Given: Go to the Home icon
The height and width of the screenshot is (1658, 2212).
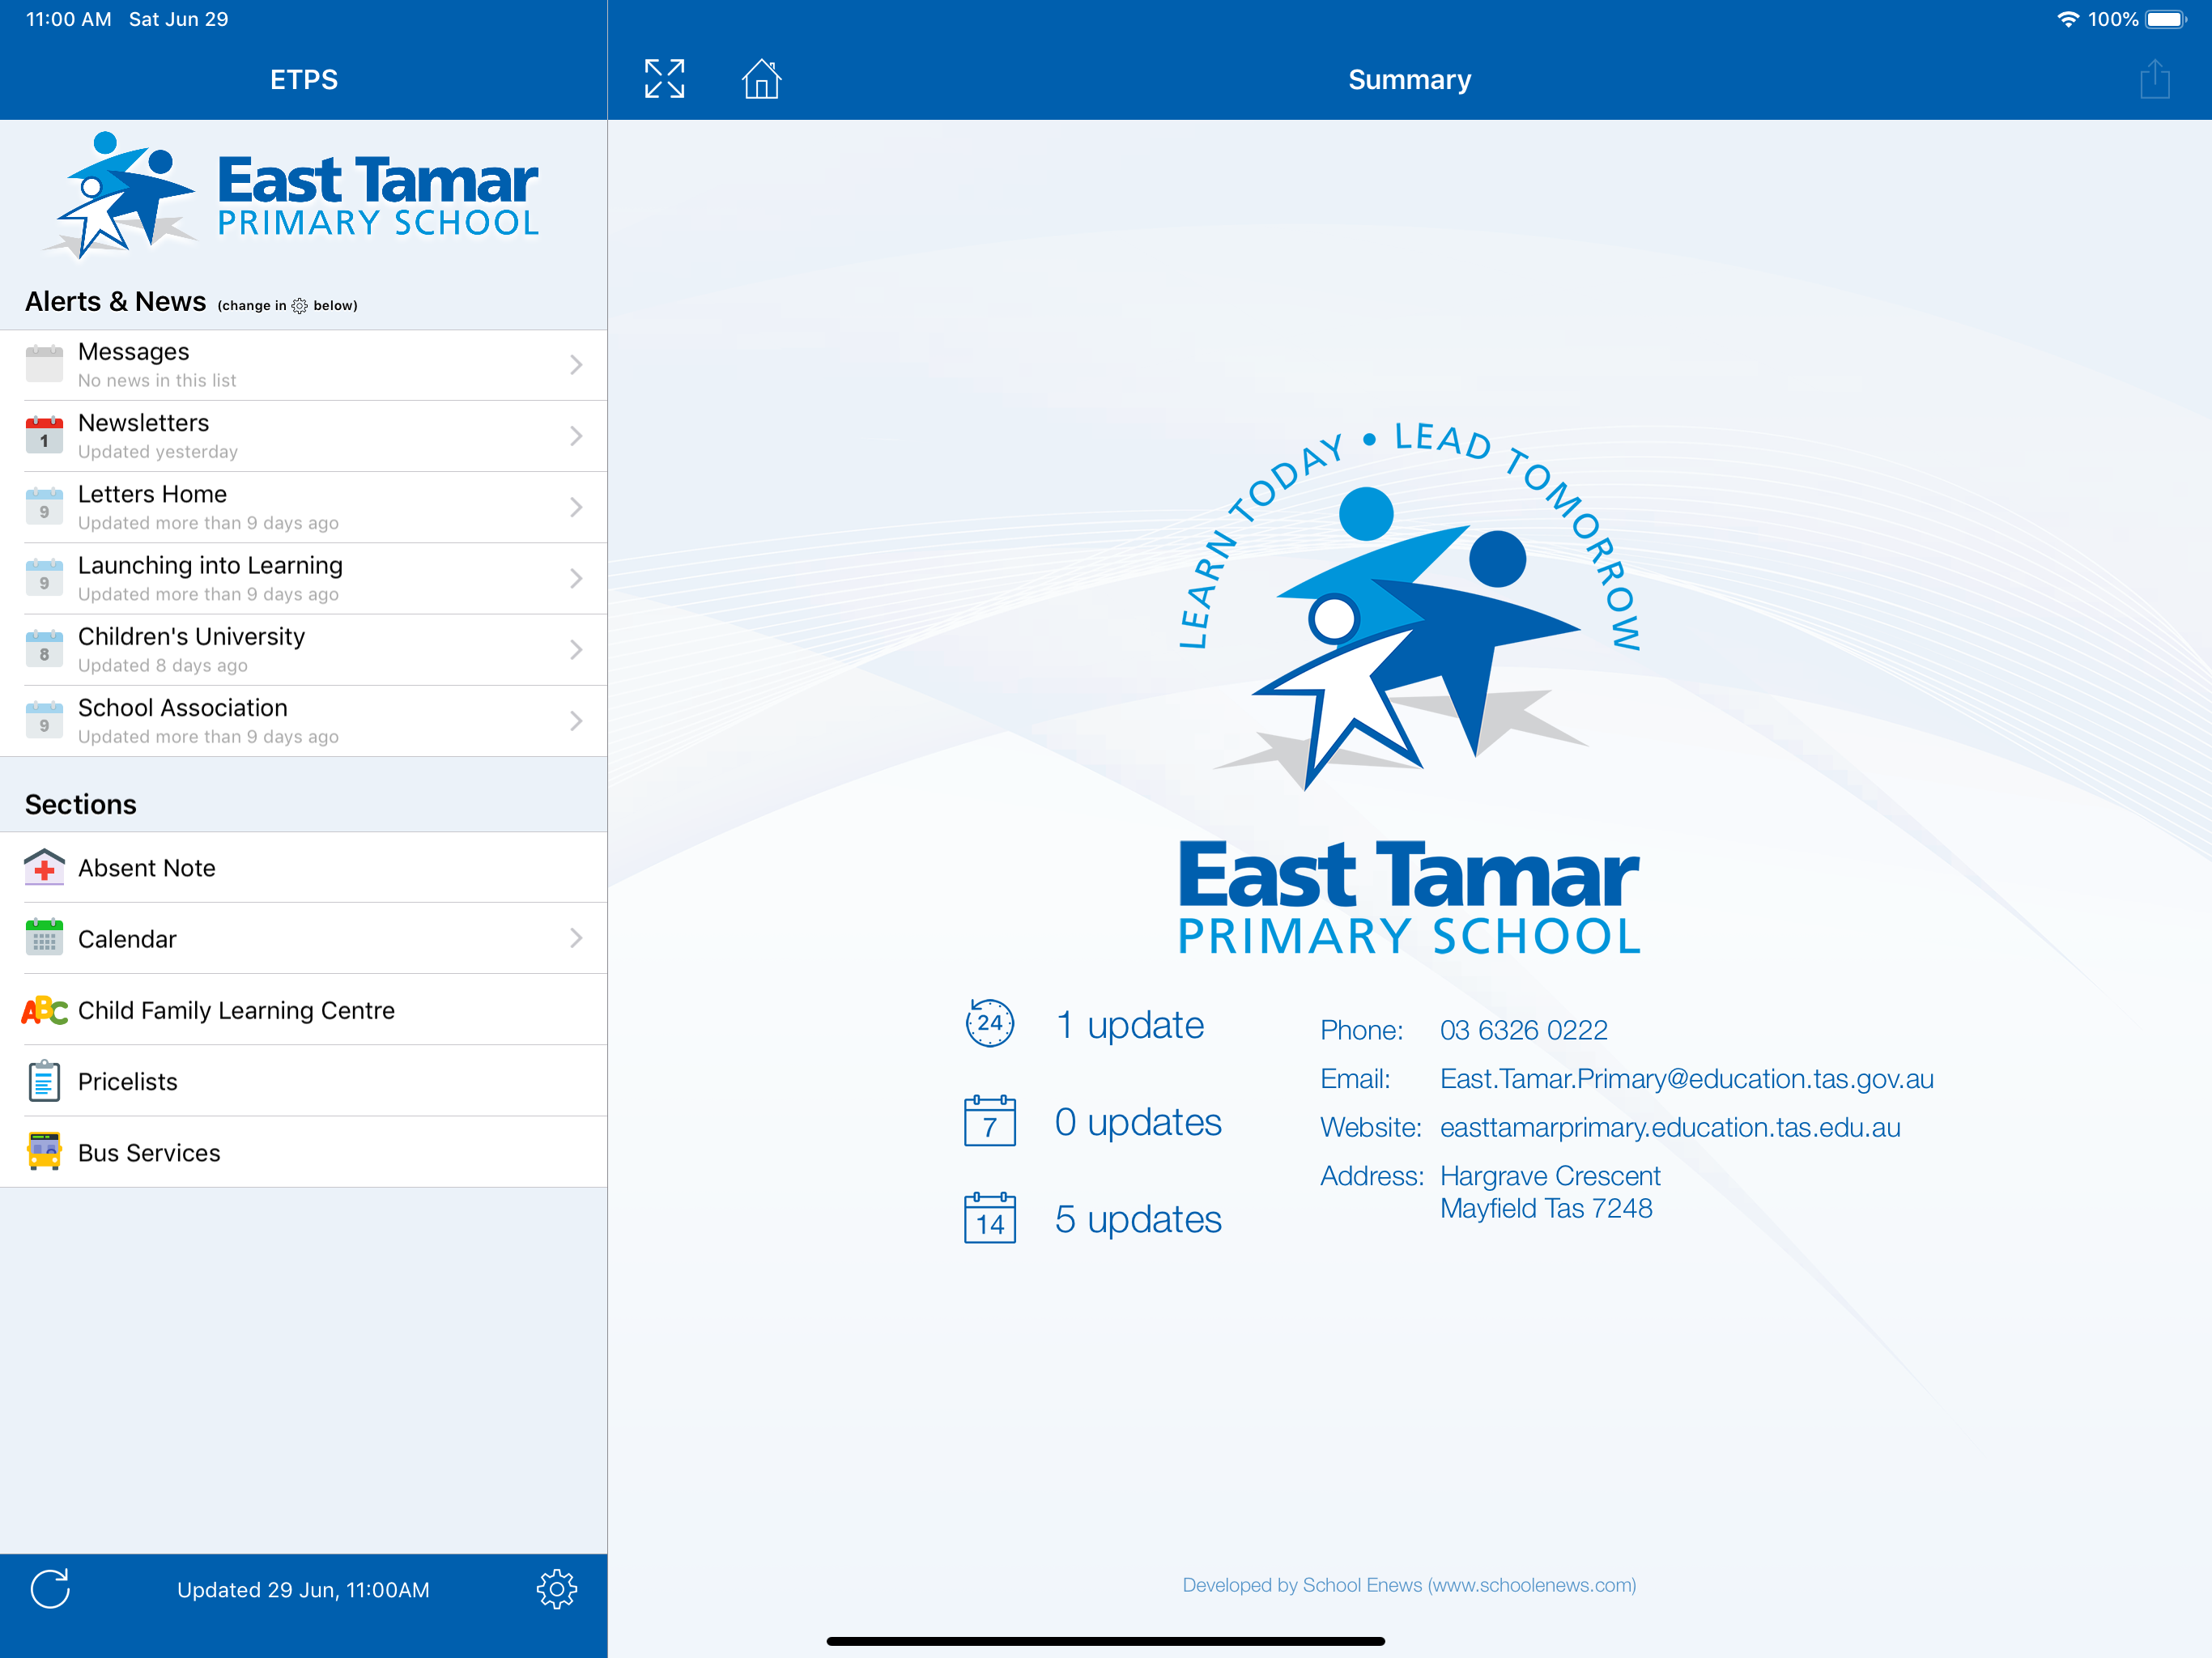Looking at the screenshot, I should 761,79.
